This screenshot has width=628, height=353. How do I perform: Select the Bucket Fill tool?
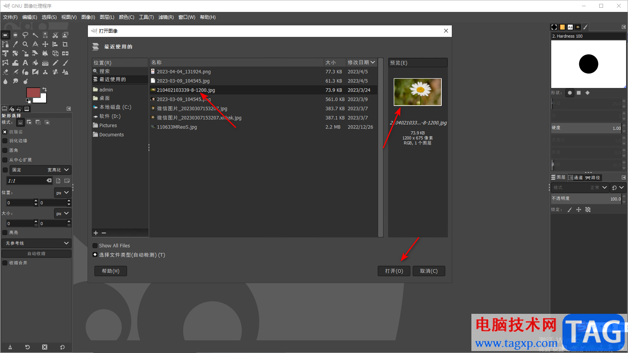coord(35,63)
